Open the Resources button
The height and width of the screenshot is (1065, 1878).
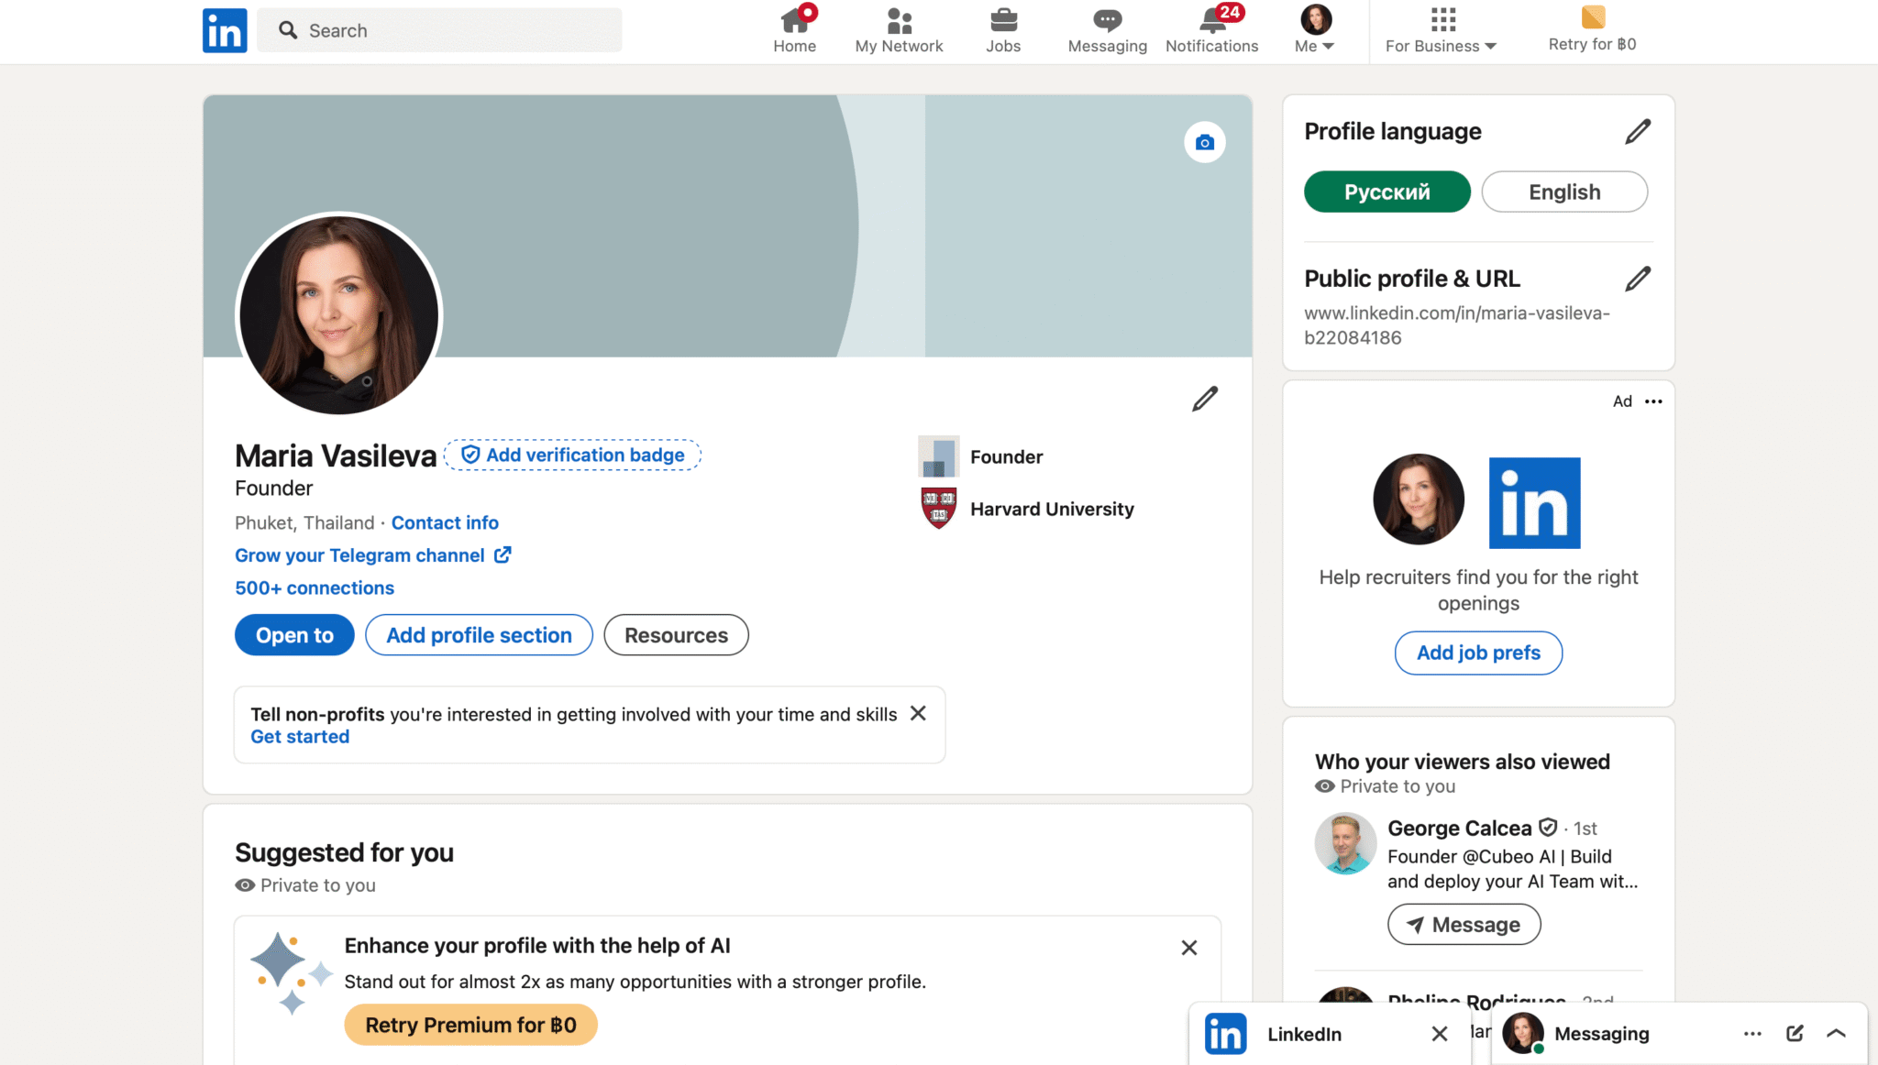676,635
